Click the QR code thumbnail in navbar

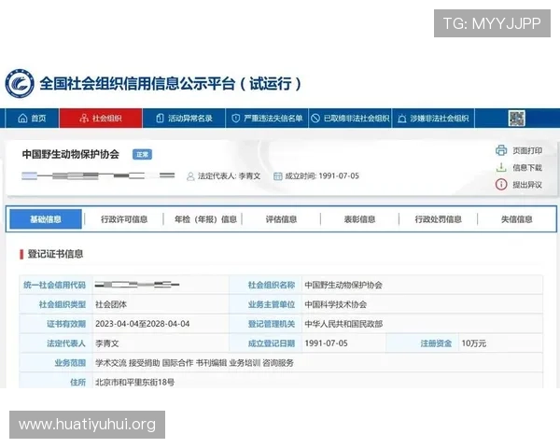pos(517,119)
